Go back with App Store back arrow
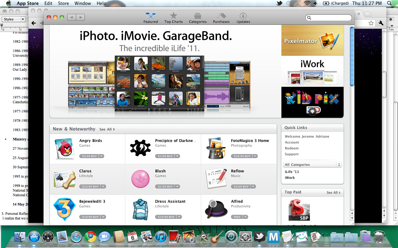 72,17
